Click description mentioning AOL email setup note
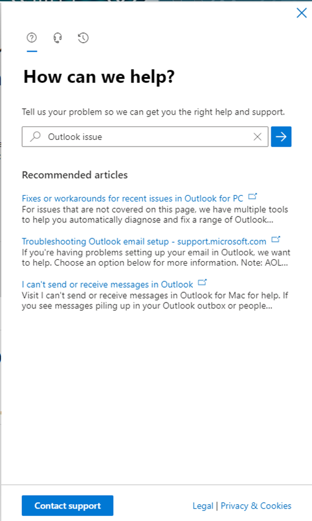The image size is (312, 521). [x=156, y=257]
